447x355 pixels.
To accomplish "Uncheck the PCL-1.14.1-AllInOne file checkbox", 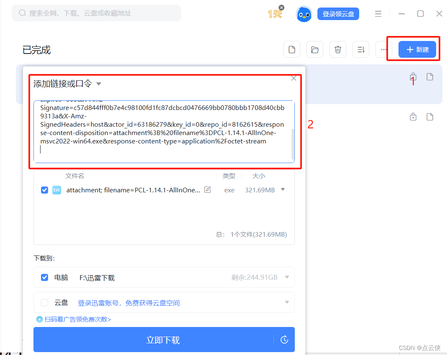I will (x=44, y=190).
